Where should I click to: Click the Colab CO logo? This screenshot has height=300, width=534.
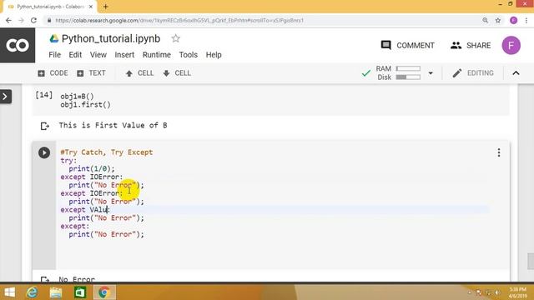point(18,45)
